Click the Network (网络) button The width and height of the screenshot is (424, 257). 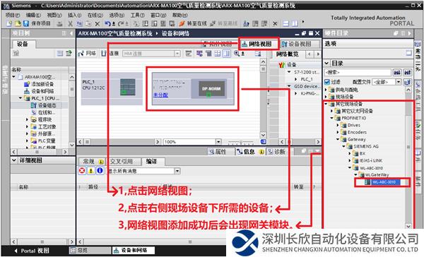coord(87,54)
